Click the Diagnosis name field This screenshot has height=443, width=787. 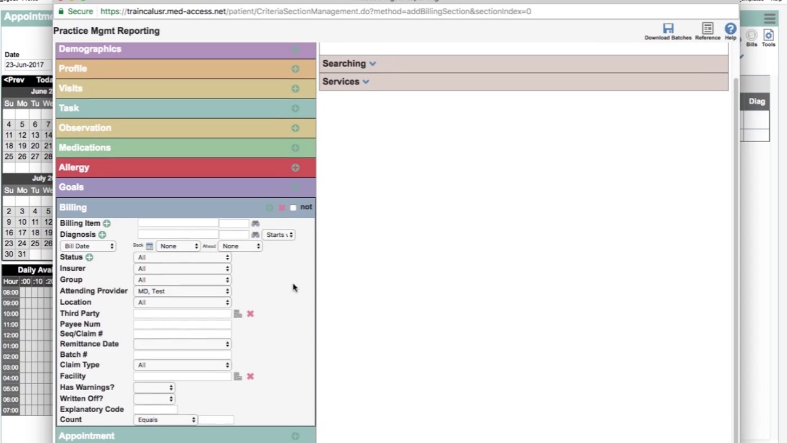pos(178,234)
